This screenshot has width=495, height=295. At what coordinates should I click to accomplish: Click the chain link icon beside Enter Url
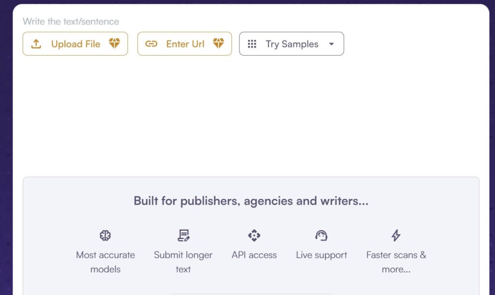151,43
